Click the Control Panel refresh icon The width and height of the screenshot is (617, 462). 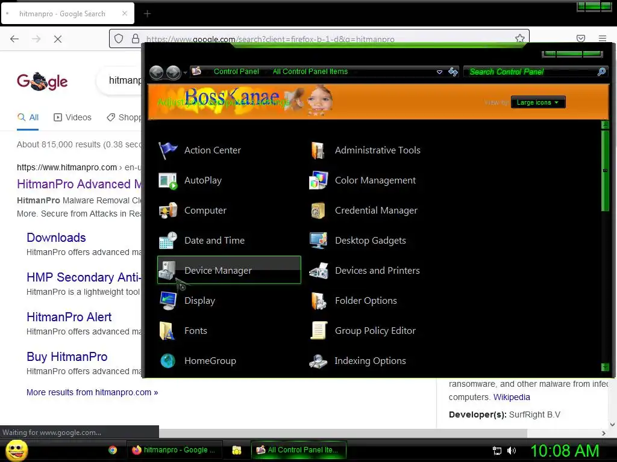(x=453, y=72)
